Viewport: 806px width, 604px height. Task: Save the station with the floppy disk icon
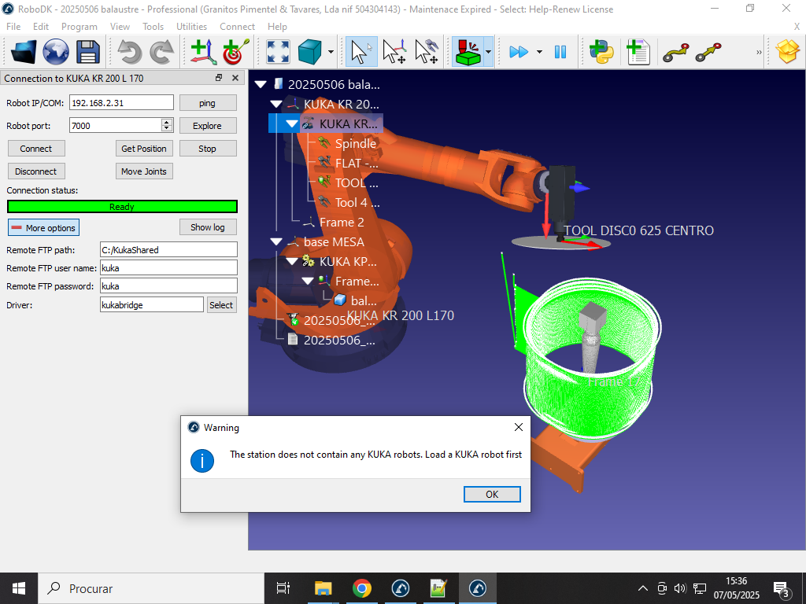(x=87, y=53)
